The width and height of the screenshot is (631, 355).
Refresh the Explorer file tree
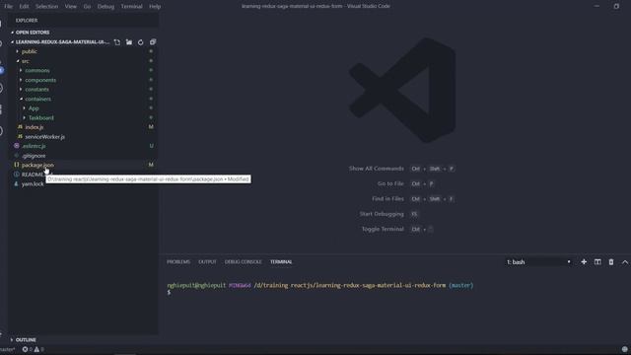[x=140, y=42]
